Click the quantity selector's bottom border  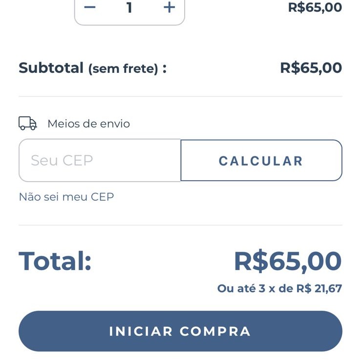click(x=129, y=24)
